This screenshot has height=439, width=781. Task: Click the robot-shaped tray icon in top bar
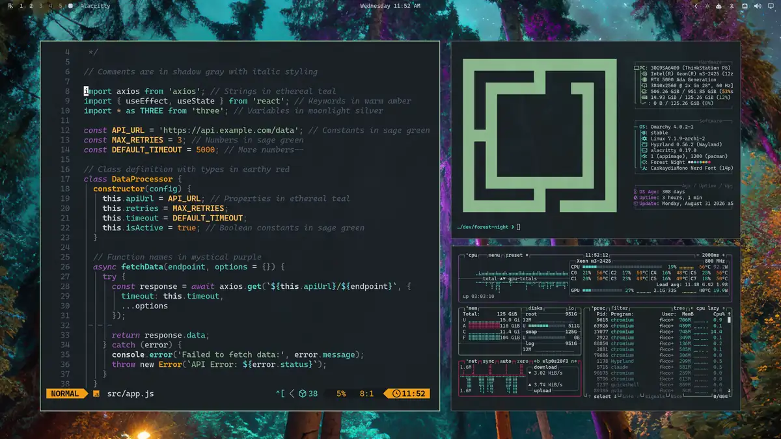pyautogui.click(x=719, y=6)
